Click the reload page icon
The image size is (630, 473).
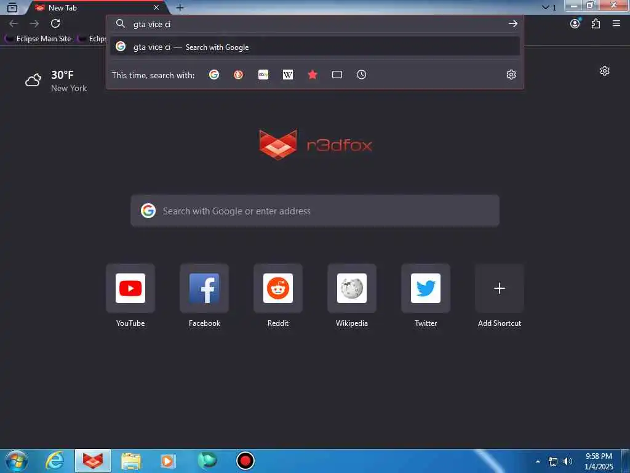tap(55, 24)
